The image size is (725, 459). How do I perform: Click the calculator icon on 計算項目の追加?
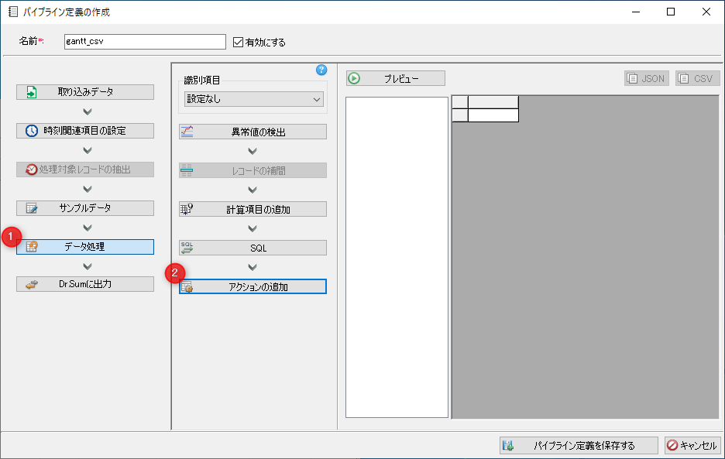pyautogui.click(x=187, y=210)
